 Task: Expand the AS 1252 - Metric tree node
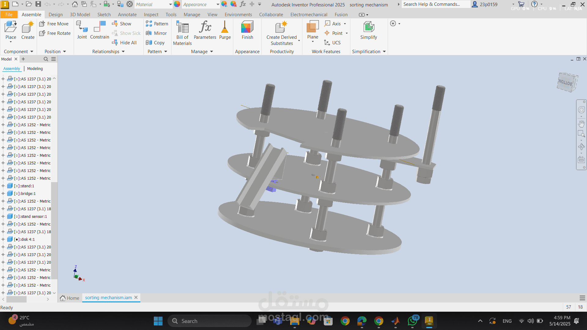click(x=3, y=125)
